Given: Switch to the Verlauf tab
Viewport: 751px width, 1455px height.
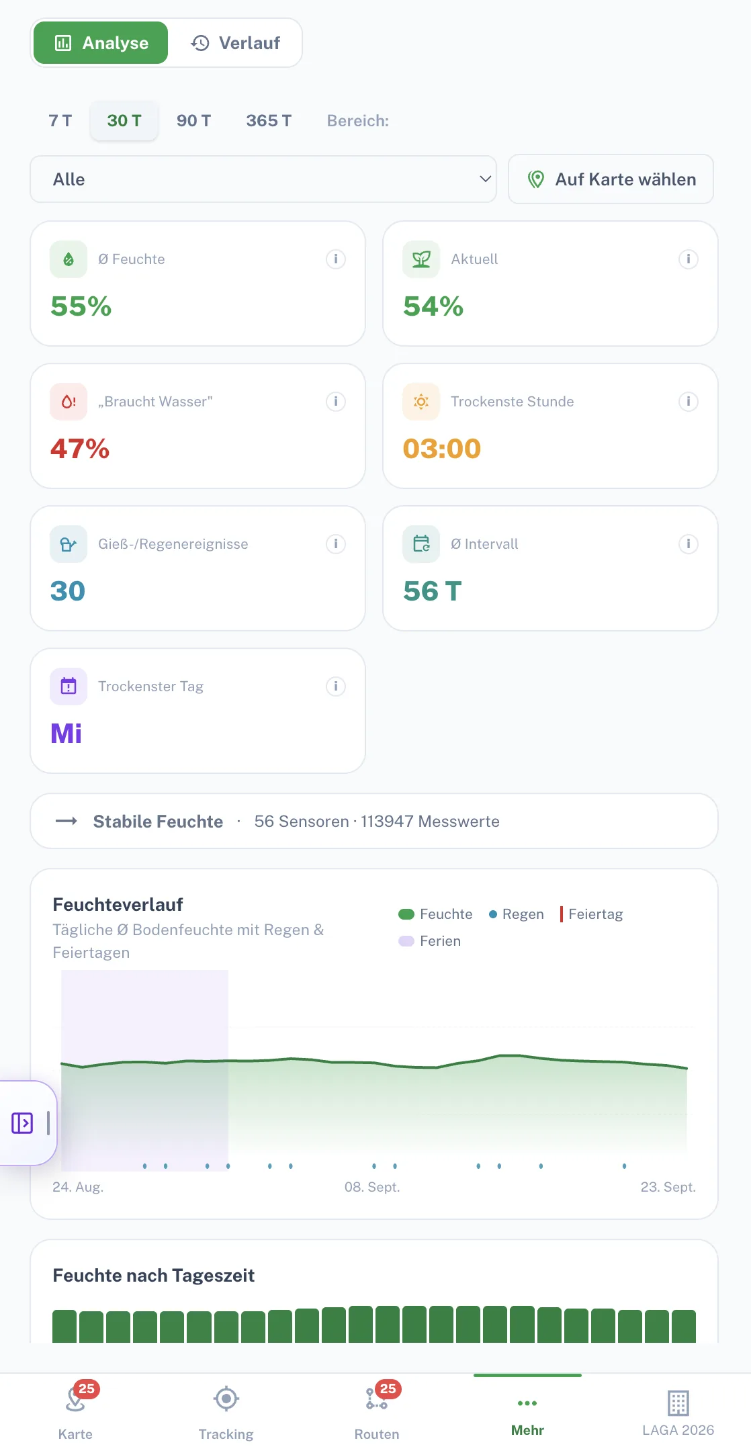Looking at the screenshot, I should coord(235,43).
